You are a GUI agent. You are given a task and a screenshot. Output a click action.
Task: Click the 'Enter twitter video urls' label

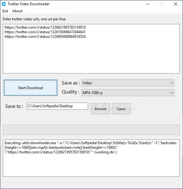[34, 19]
